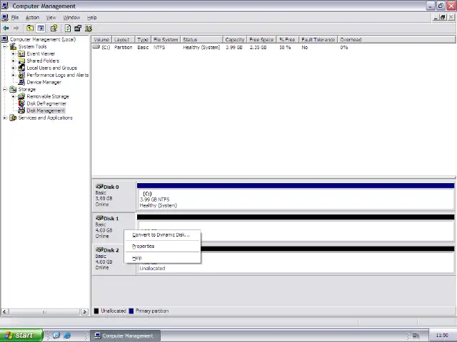
Task: Expand Services and Applications node
Action: tap(5, 118)
